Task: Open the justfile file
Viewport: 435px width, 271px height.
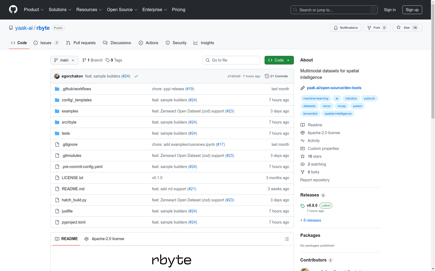Action: pyautogui.click(x=67, y=211)
